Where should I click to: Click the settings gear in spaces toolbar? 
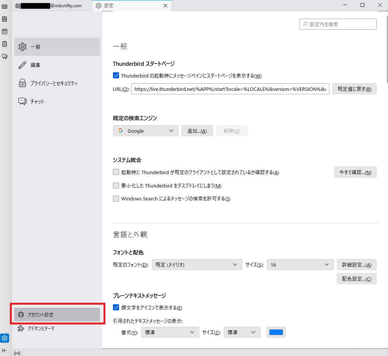tap(5, 338)
